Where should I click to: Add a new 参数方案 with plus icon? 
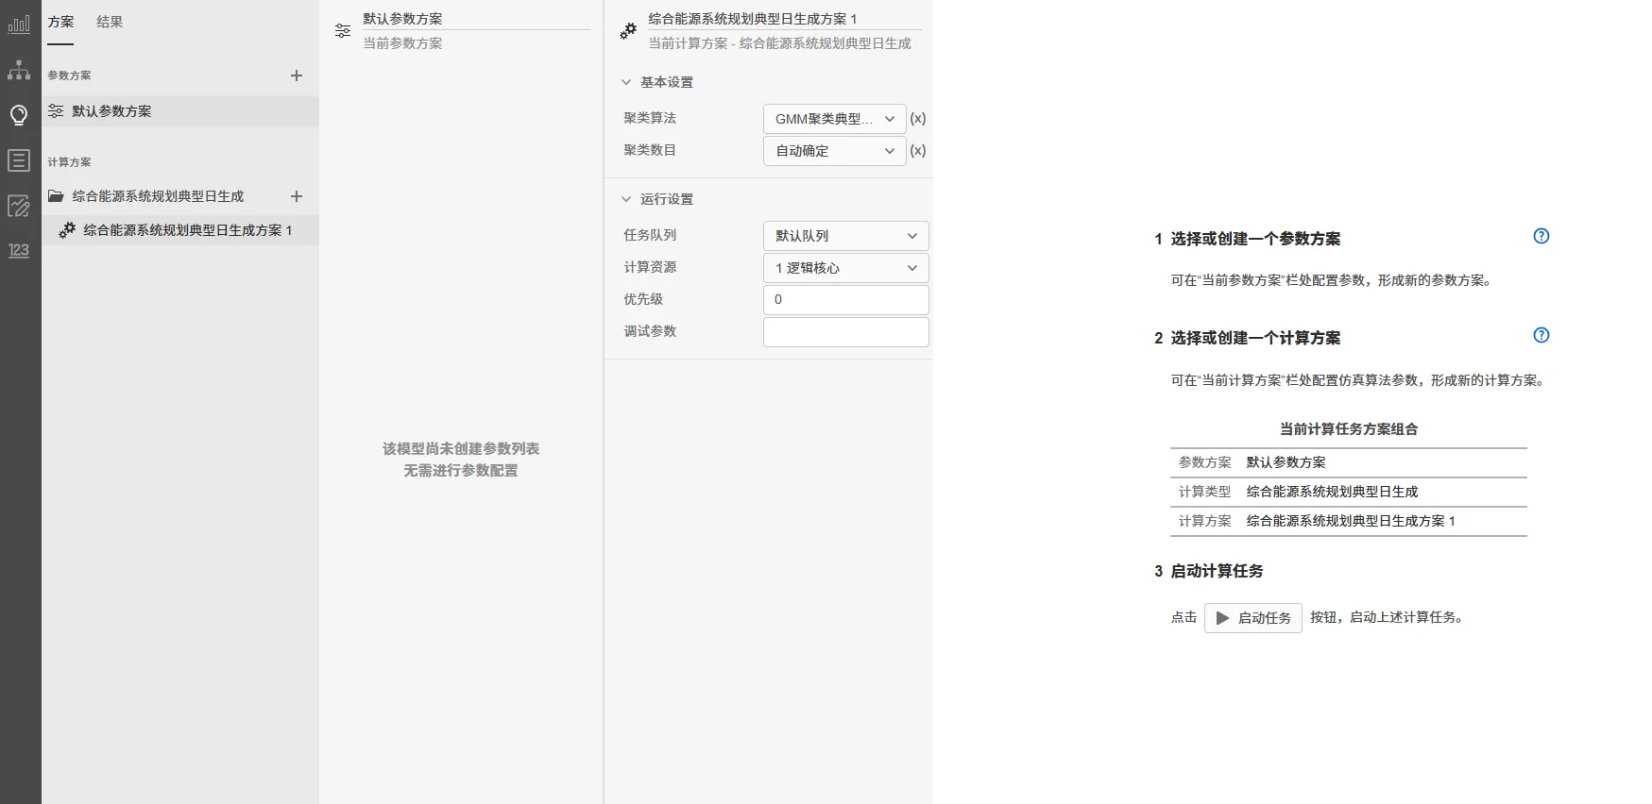297,75
